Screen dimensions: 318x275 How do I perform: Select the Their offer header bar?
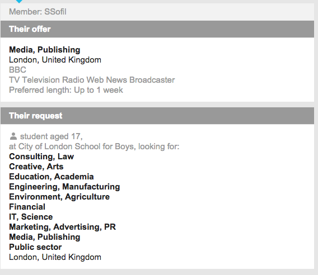[x=157, y=29]
